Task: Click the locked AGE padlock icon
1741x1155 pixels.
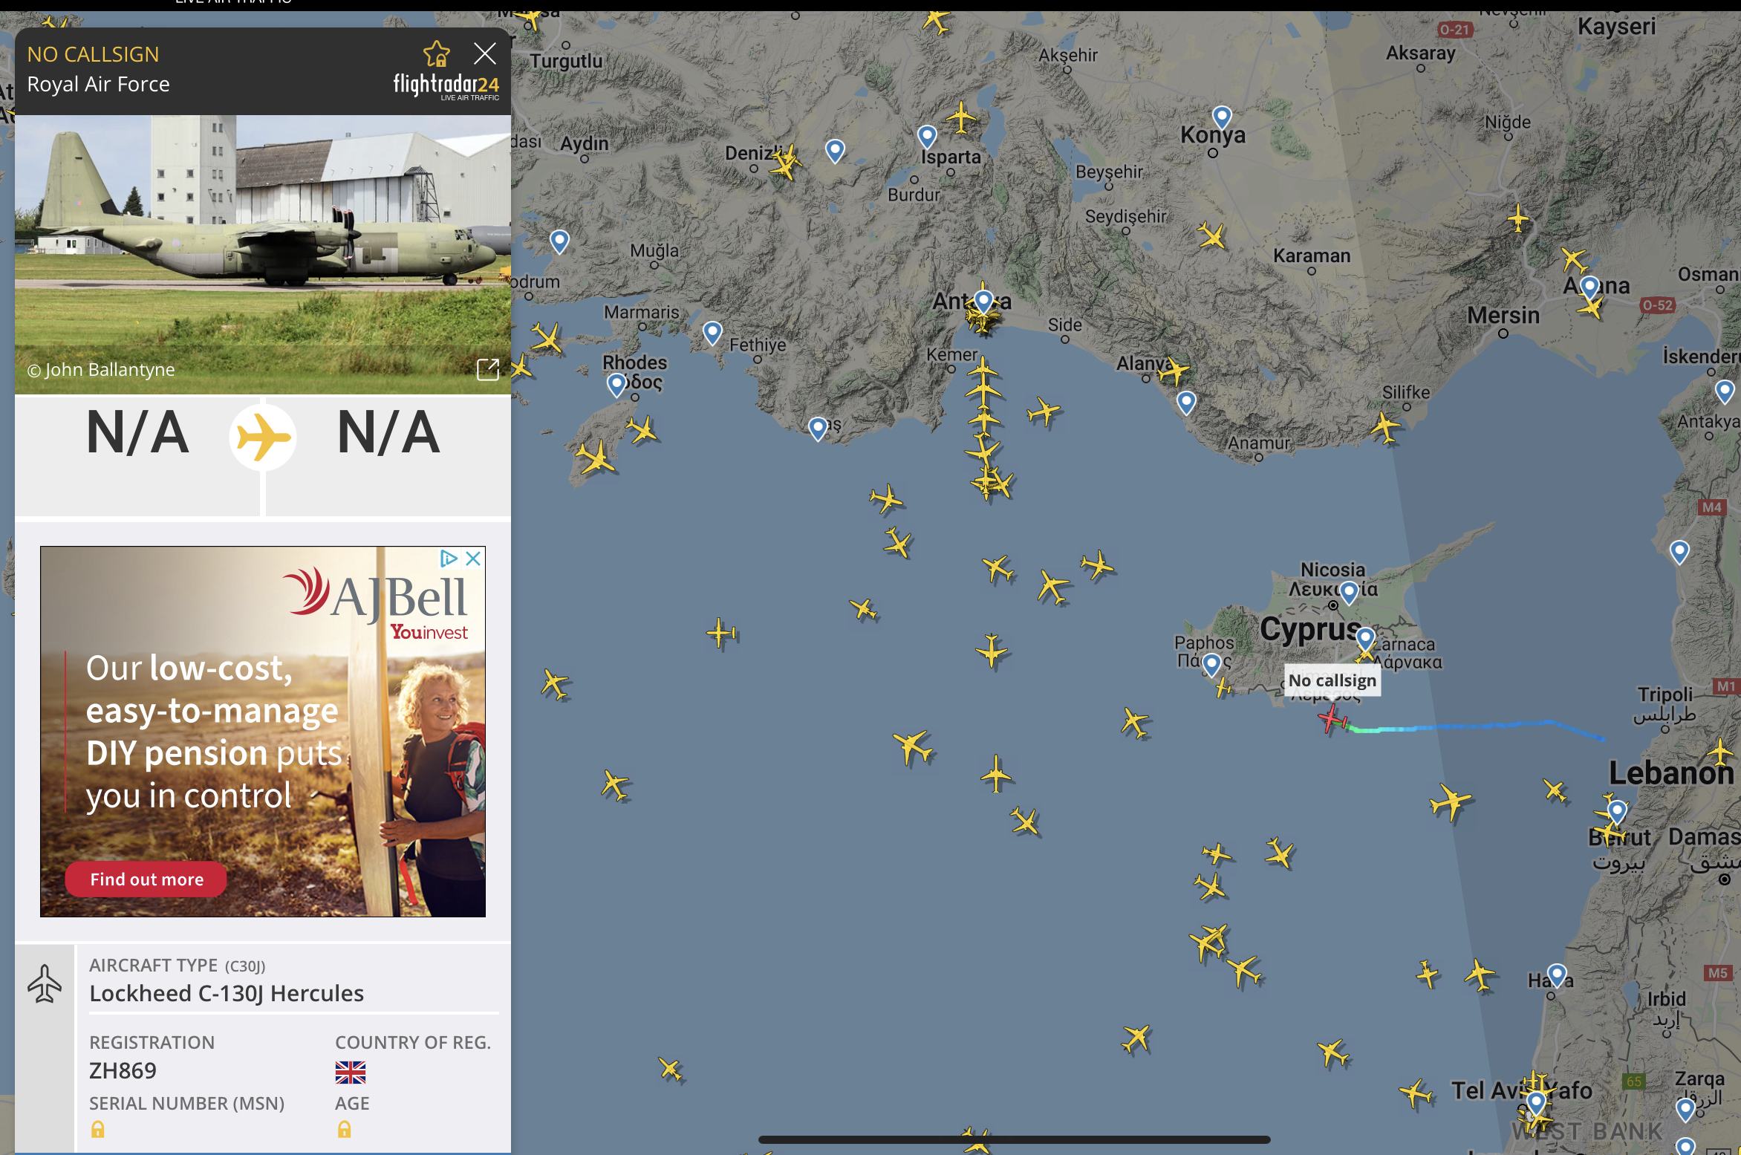Action: coord(344,1130)
